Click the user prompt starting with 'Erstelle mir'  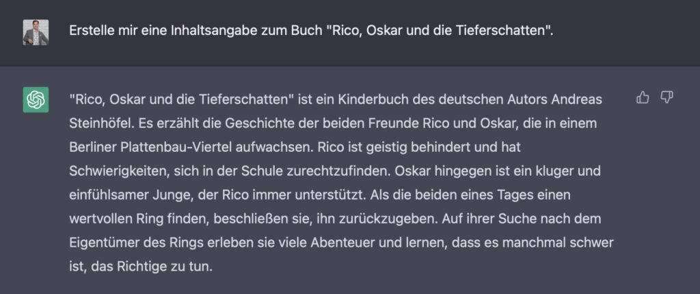(x=311, y=31)
